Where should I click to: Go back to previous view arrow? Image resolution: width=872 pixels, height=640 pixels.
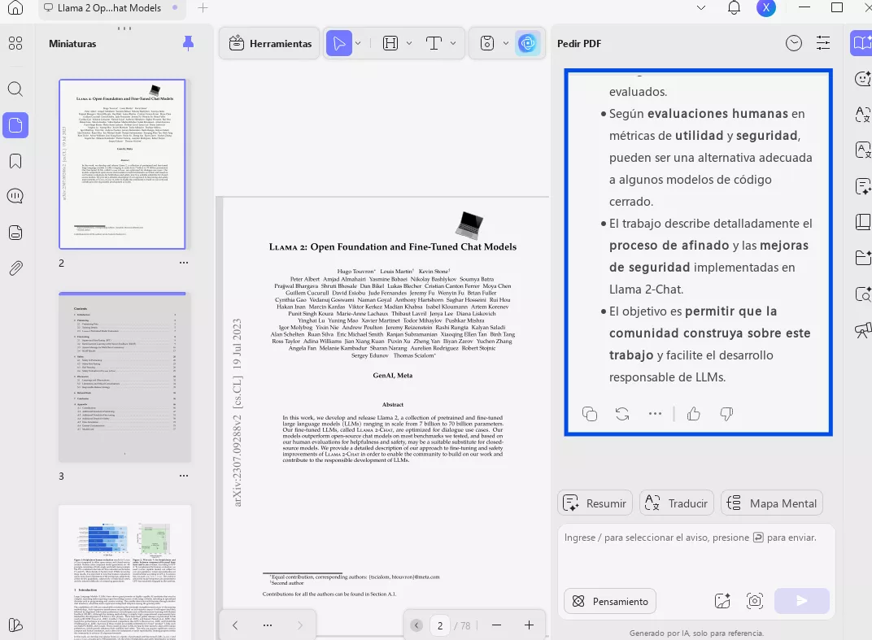[235, 625]
